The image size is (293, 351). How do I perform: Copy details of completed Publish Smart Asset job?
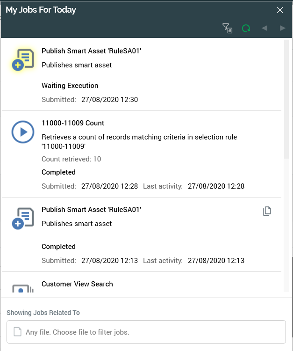(267, 212)
